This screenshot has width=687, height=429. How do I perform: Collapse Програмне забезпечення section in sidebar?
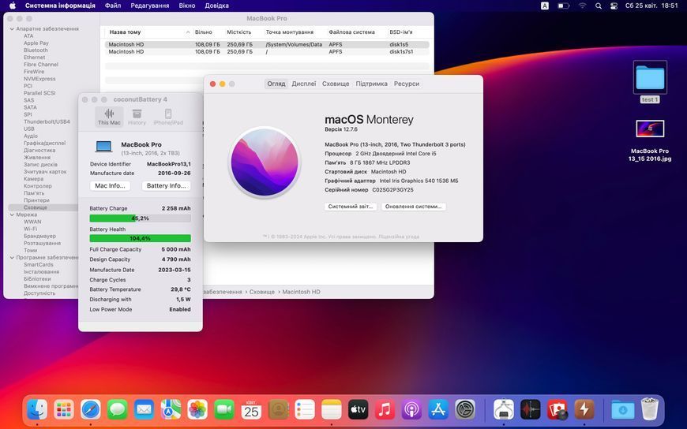click(x=12, y=258)
